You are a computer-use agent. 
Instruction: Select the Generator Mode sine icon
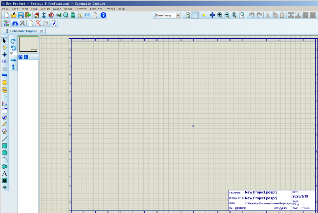(4, 117)
